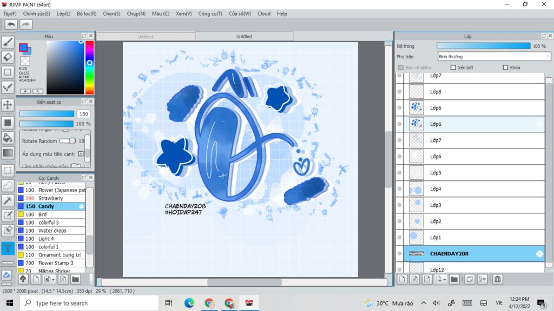Merge layer down icon
Viewport: 554px width, 311px height.
point(482,279)
